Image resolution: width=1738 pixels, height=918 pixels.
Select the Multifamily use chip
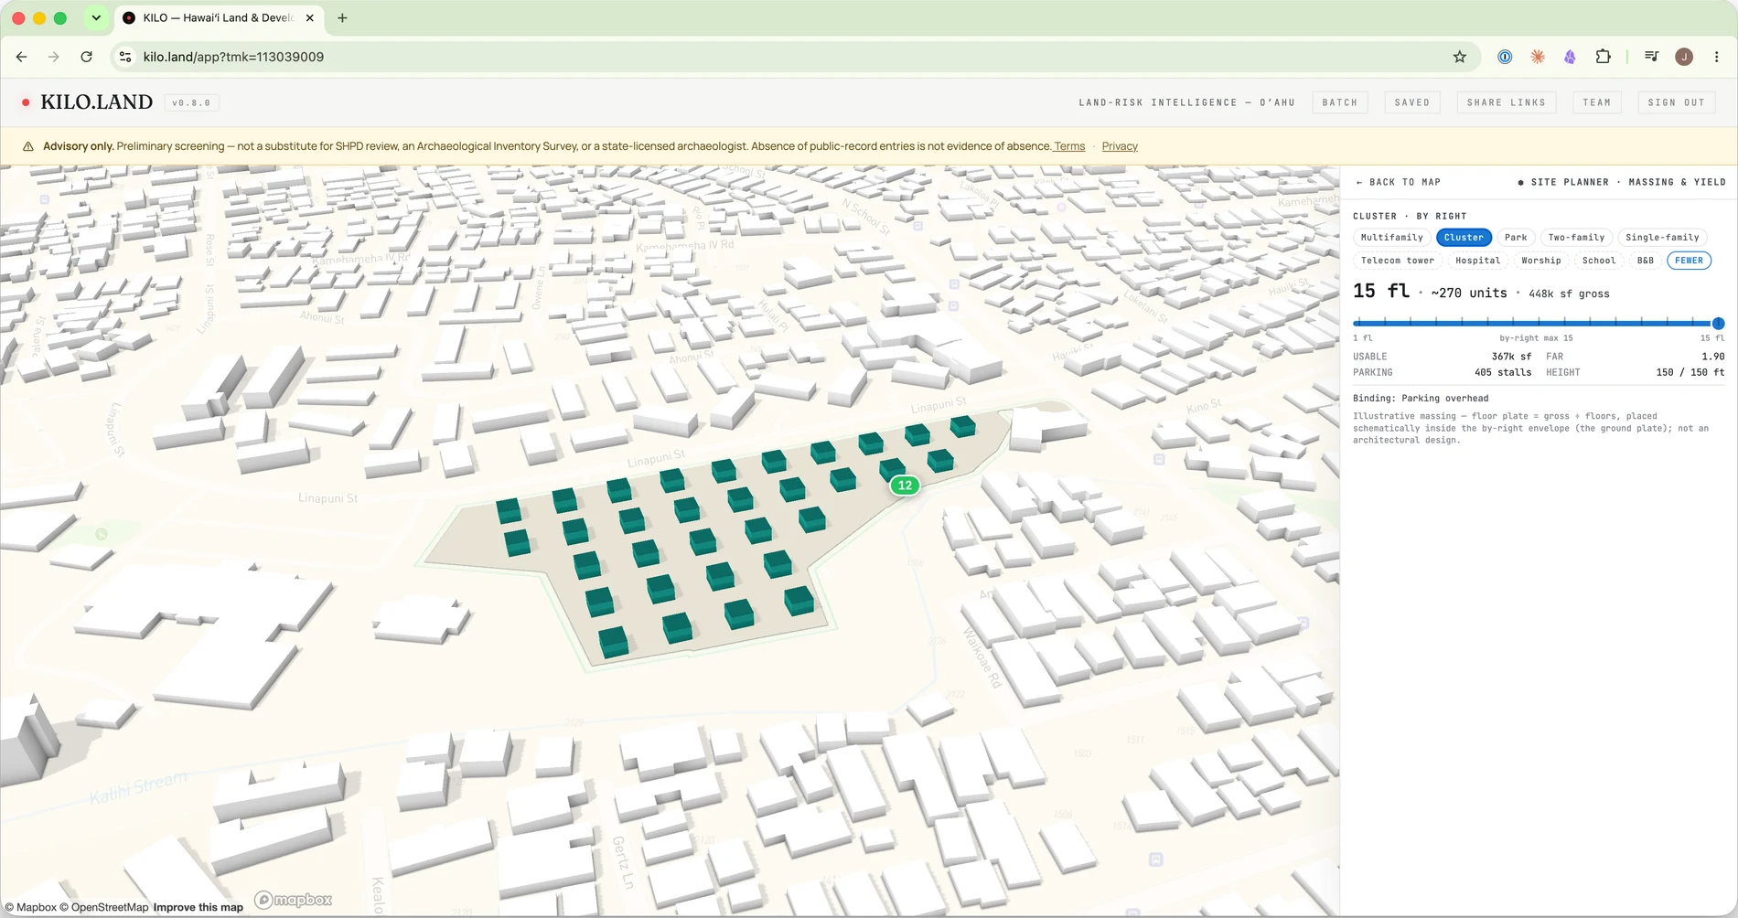click(x=1392, y=237)
